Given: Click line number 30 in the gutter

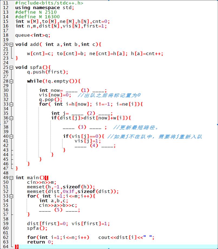Looking at the screenshot, I should pyautogui.click(x=5, y=90).
